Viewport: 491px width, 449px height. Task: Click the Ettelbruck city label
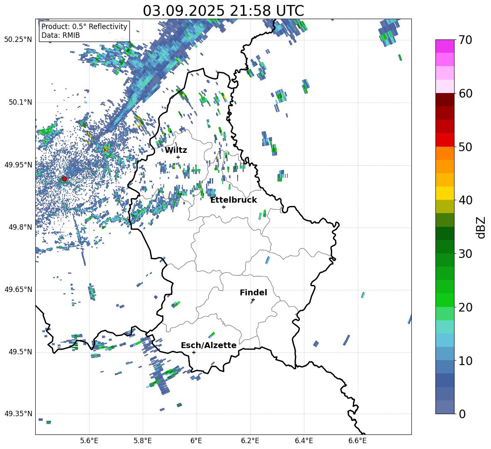point(233,200)
